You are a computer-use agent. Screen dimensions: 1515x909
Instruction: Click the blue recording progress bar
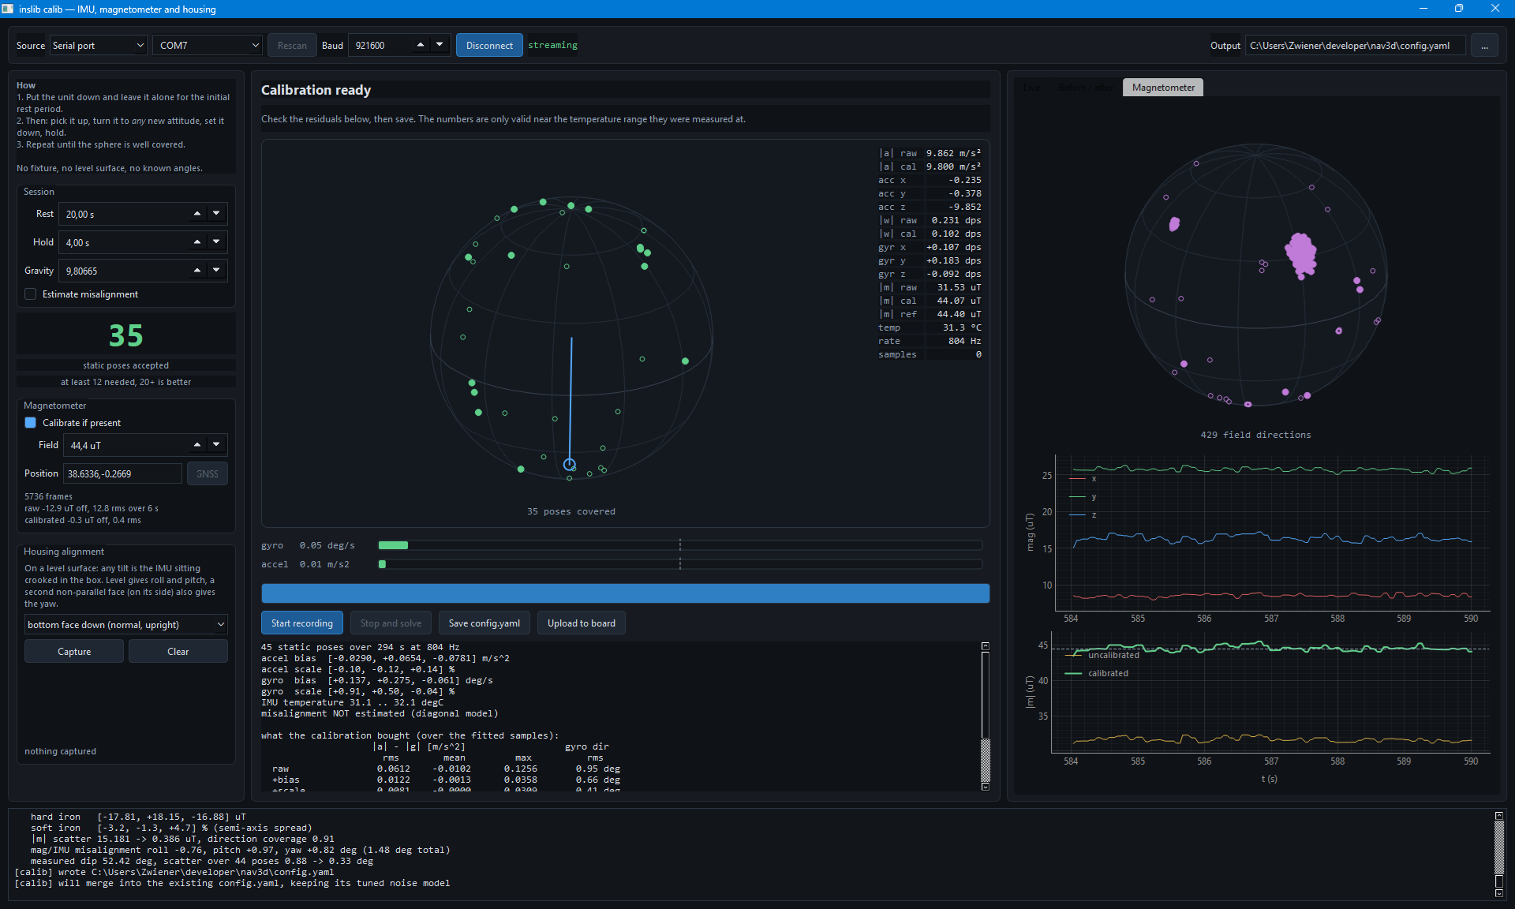click(626, 593)
